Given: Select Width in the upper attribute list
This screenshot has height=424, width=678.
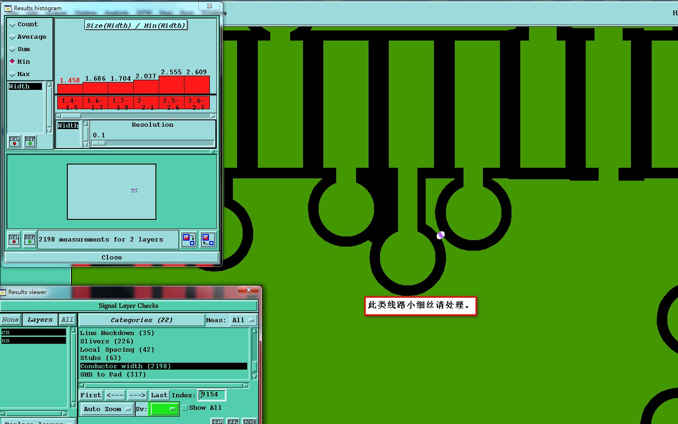Looking at the screenshot, I should (25, 86).
